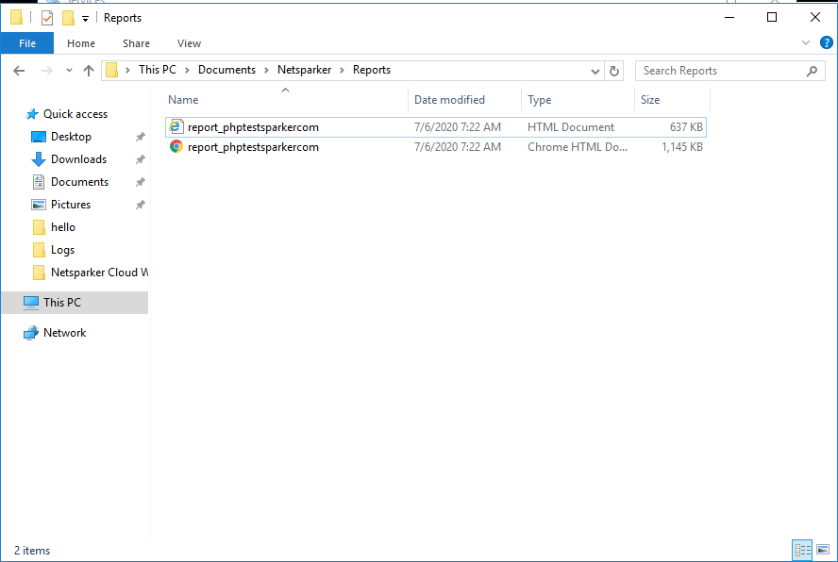Open the View ribbon tab
This screenshot has width=838, height=562.
(x=189, y=43)
